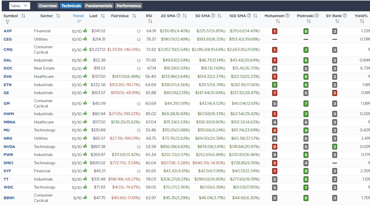
Task: Sort by SV Rank arrows
Action: pyautogui.click(x=337, y=21)
